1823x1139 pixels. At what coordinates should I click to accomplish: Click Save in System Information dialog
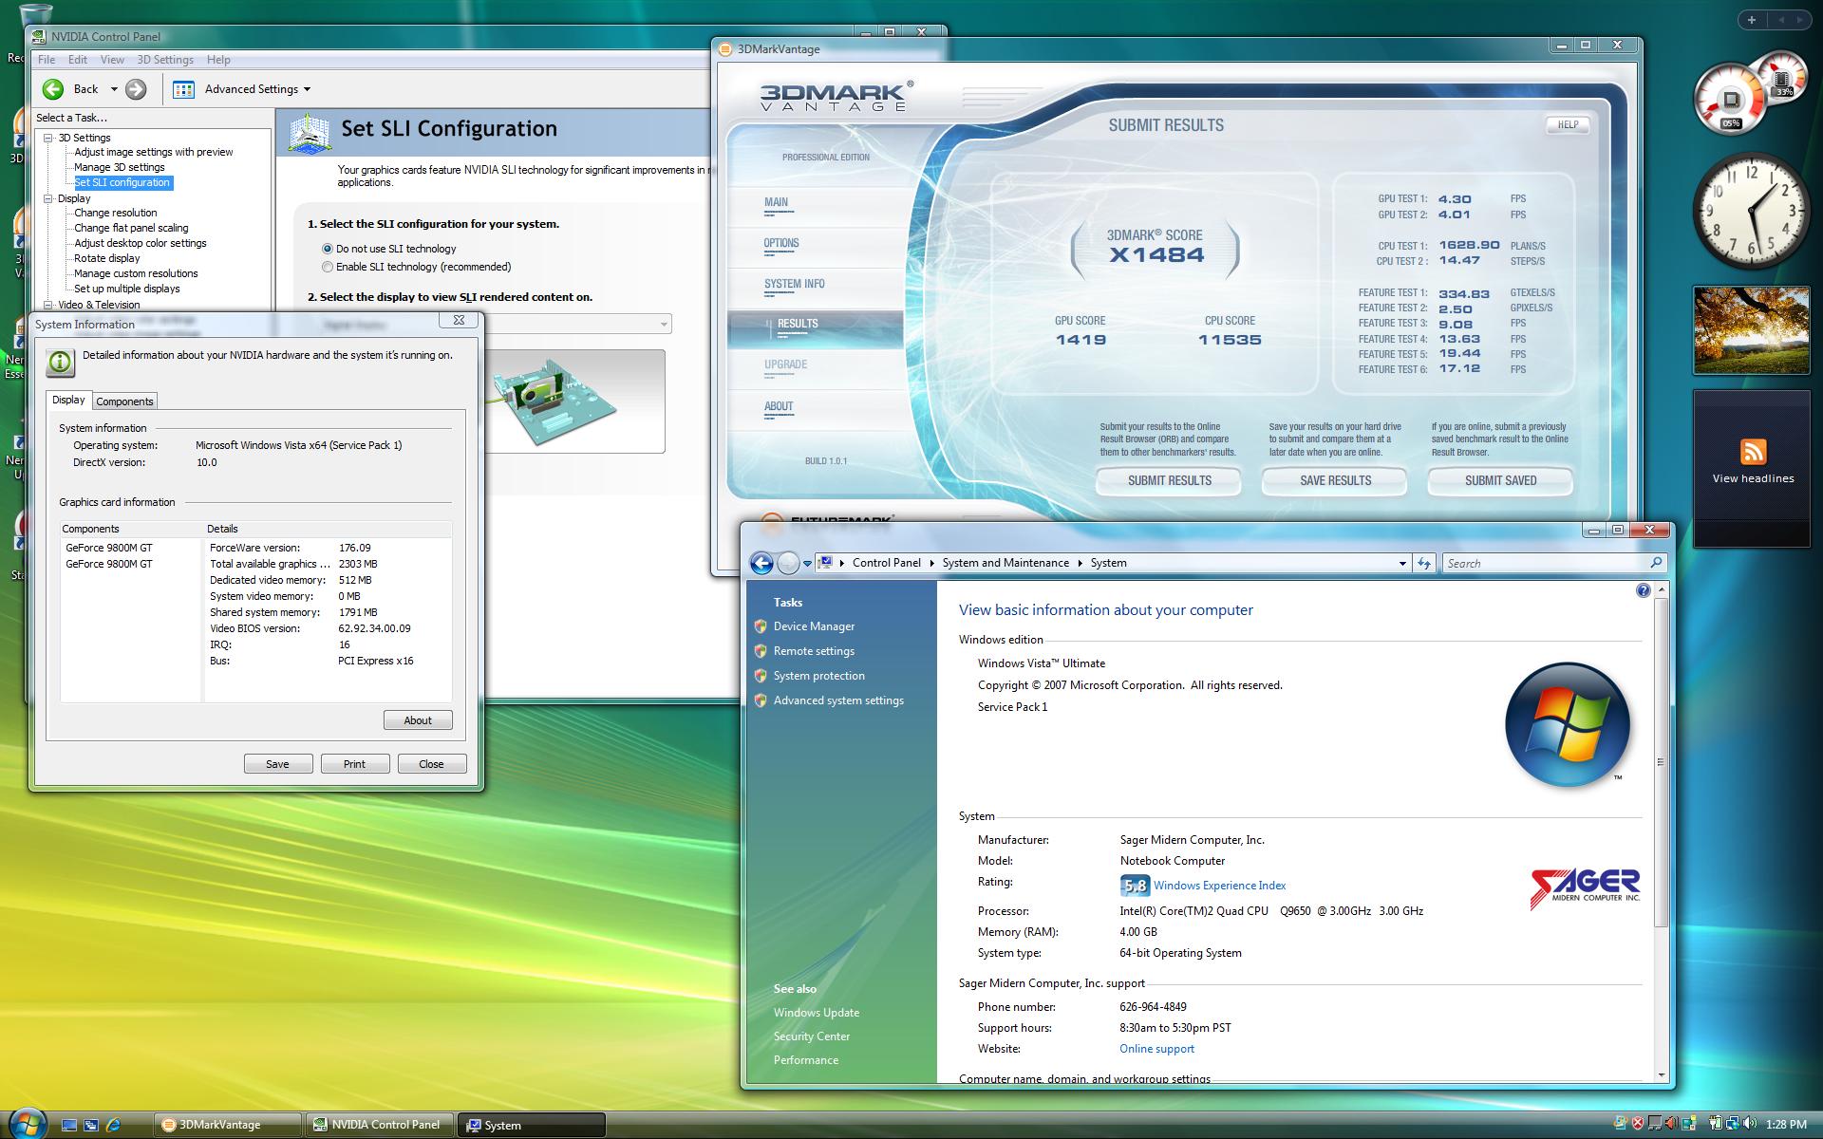(277, 764)
